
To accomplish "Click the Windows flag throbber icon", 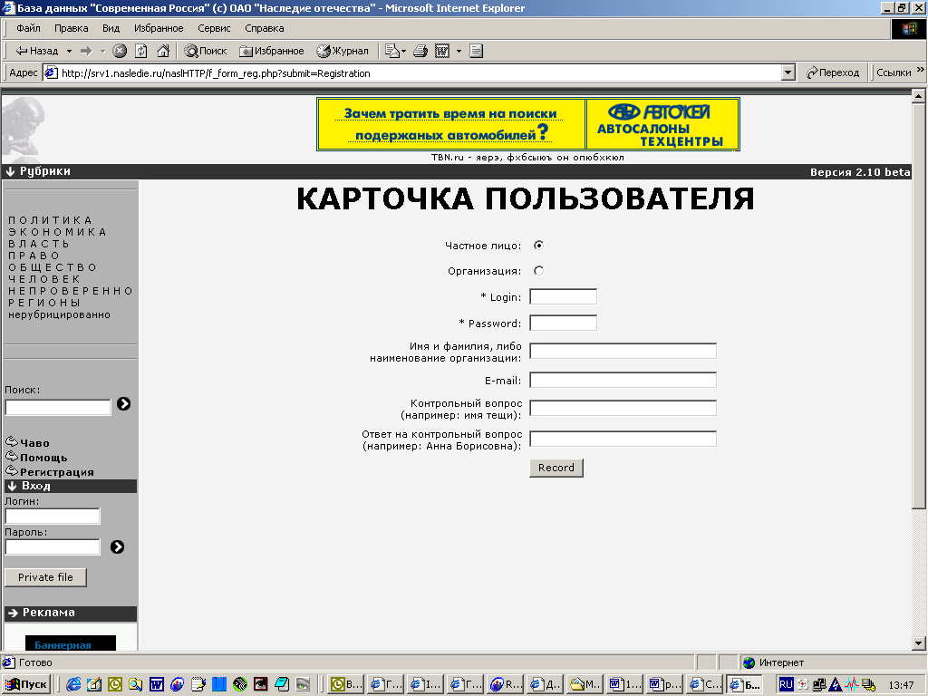I will click(908, 28).
